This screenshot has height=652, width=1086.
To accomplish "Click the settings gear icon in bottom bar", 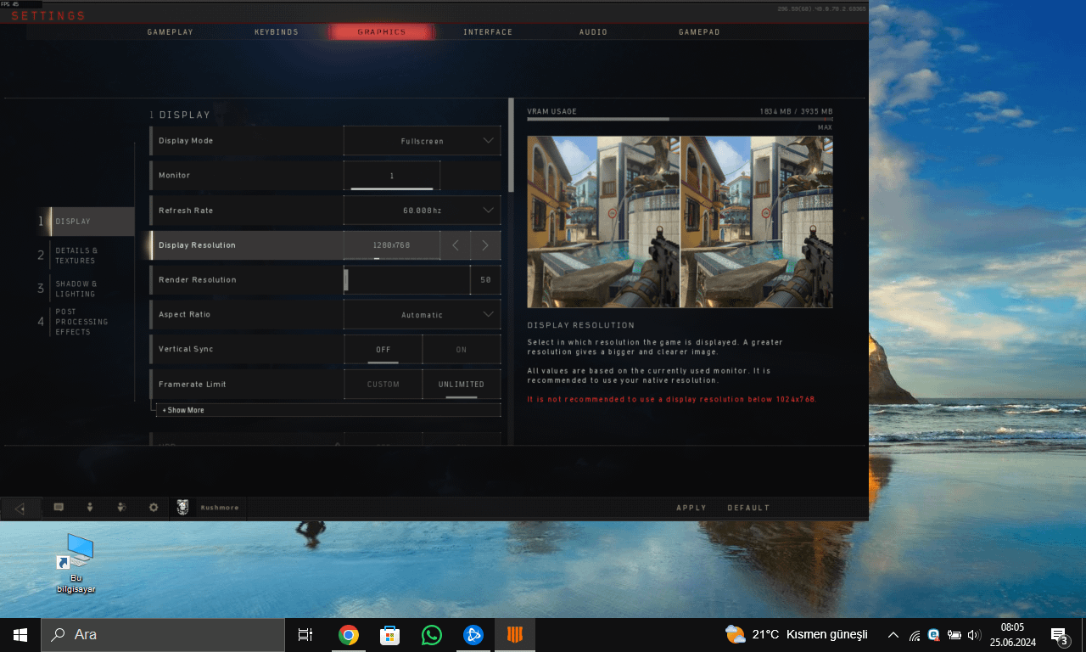I will pyautogui.click(x=154, y=507).
